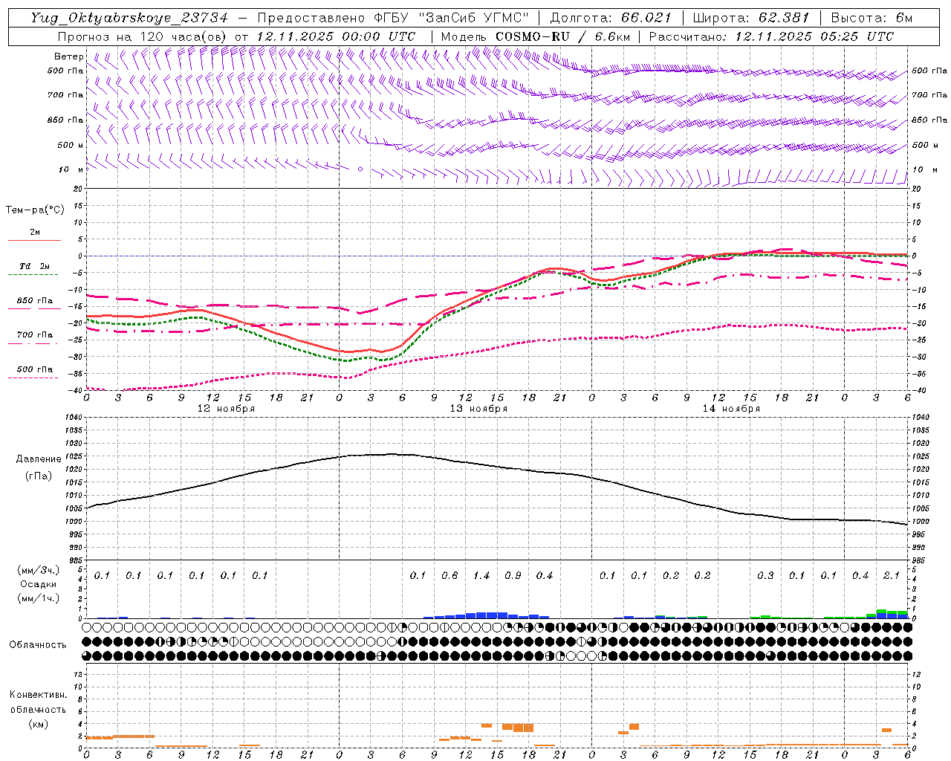Select the 500 гПа temperature legend entry
Viewport: 951px width, 761px height.
[34, 369]
